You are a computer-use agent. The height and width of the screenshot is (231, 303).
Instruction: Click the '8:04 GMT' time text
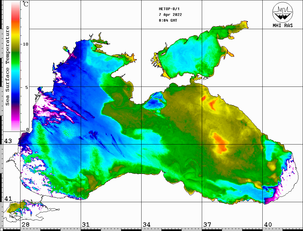pos(168,20)
